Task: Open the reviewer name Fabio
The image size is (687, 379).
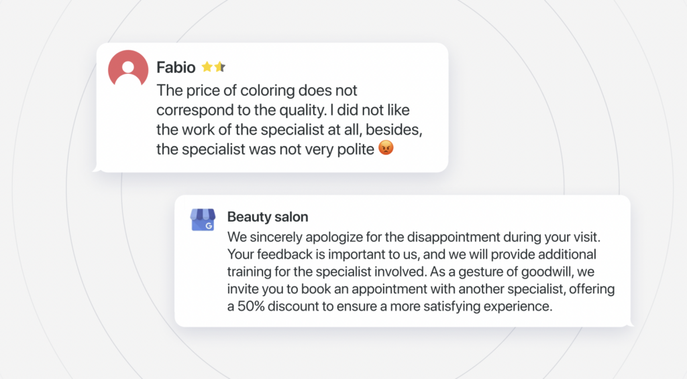Action: point(176,67)
